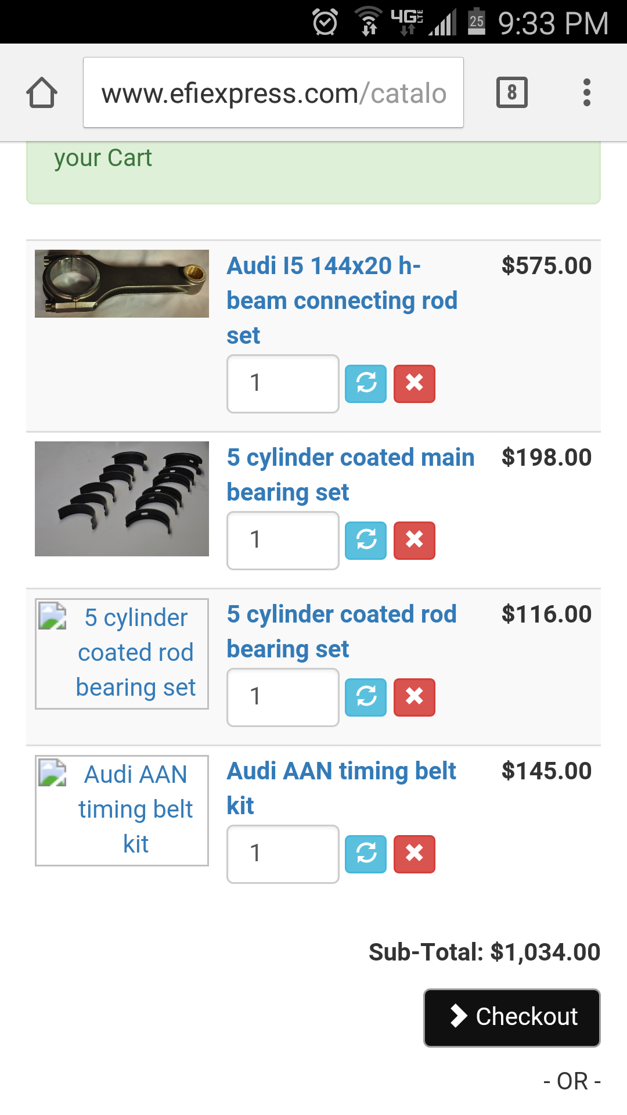This screenshot has height=1115, width=627.
Task: Refresh quantity for coated rod bearing set
Action: tap(366, 697)
